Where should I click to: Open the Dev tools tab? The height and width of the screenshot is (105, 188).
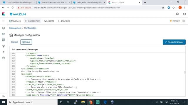[64, 21]
